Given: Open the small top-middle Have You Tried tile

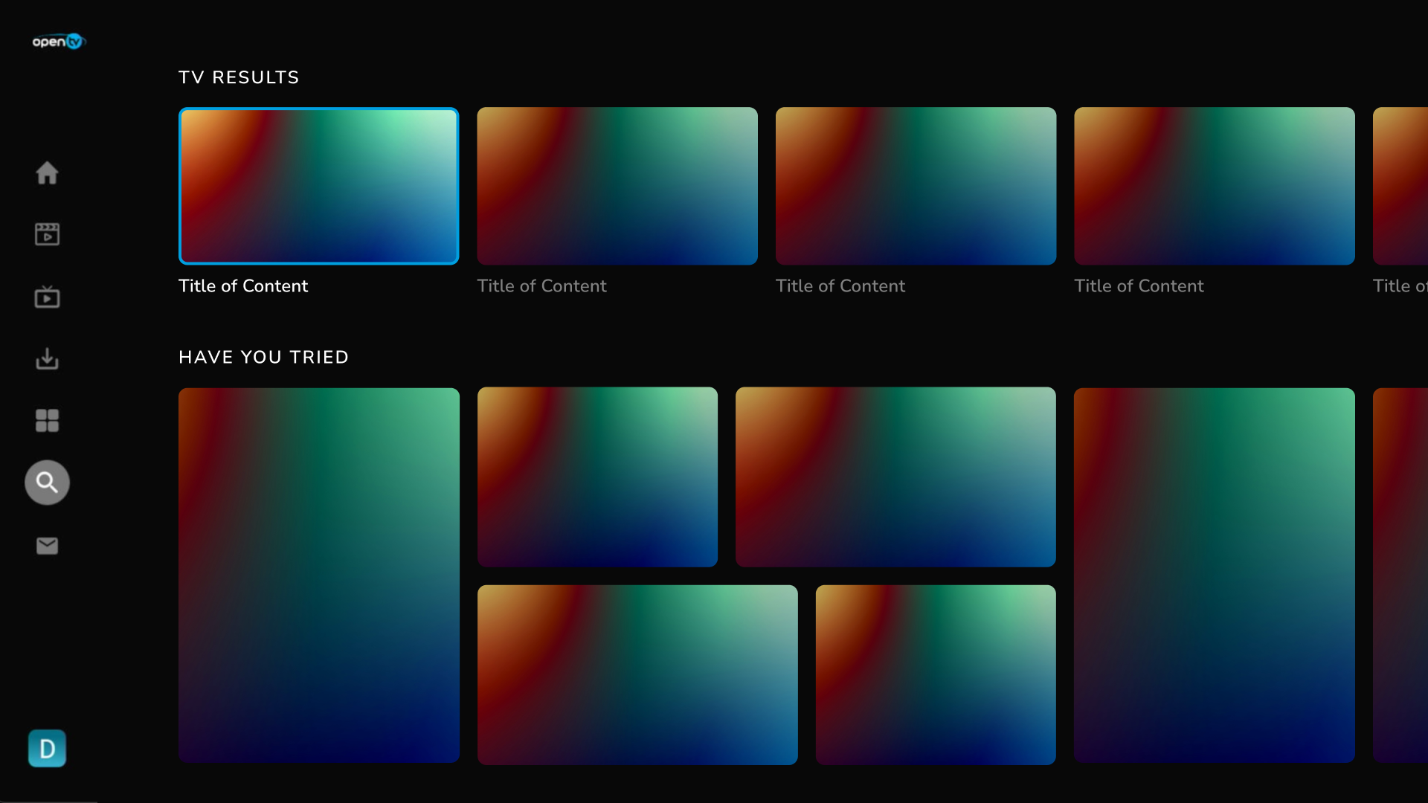Looking at the screenshot, I should (597, 477).
